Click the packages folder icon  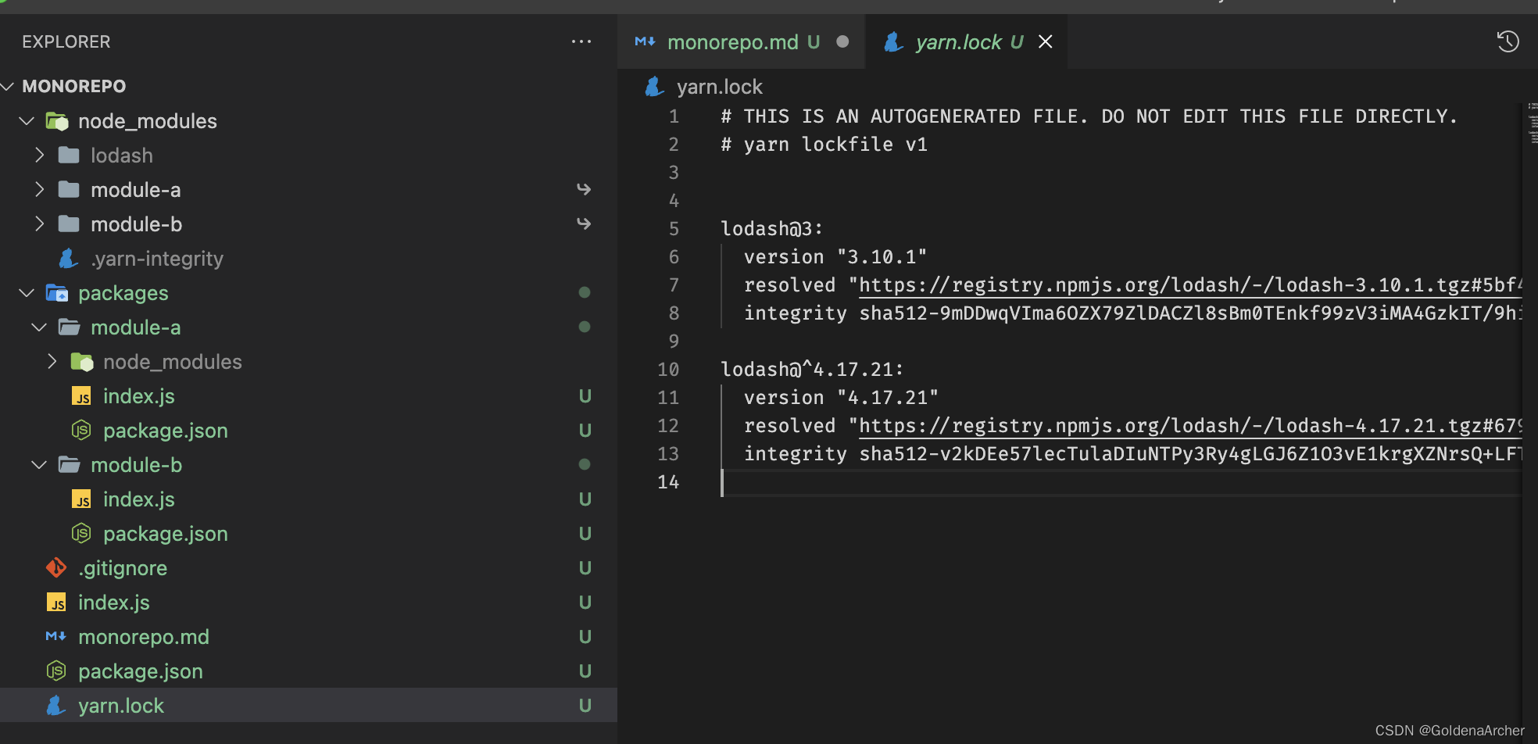pos(57,293)
